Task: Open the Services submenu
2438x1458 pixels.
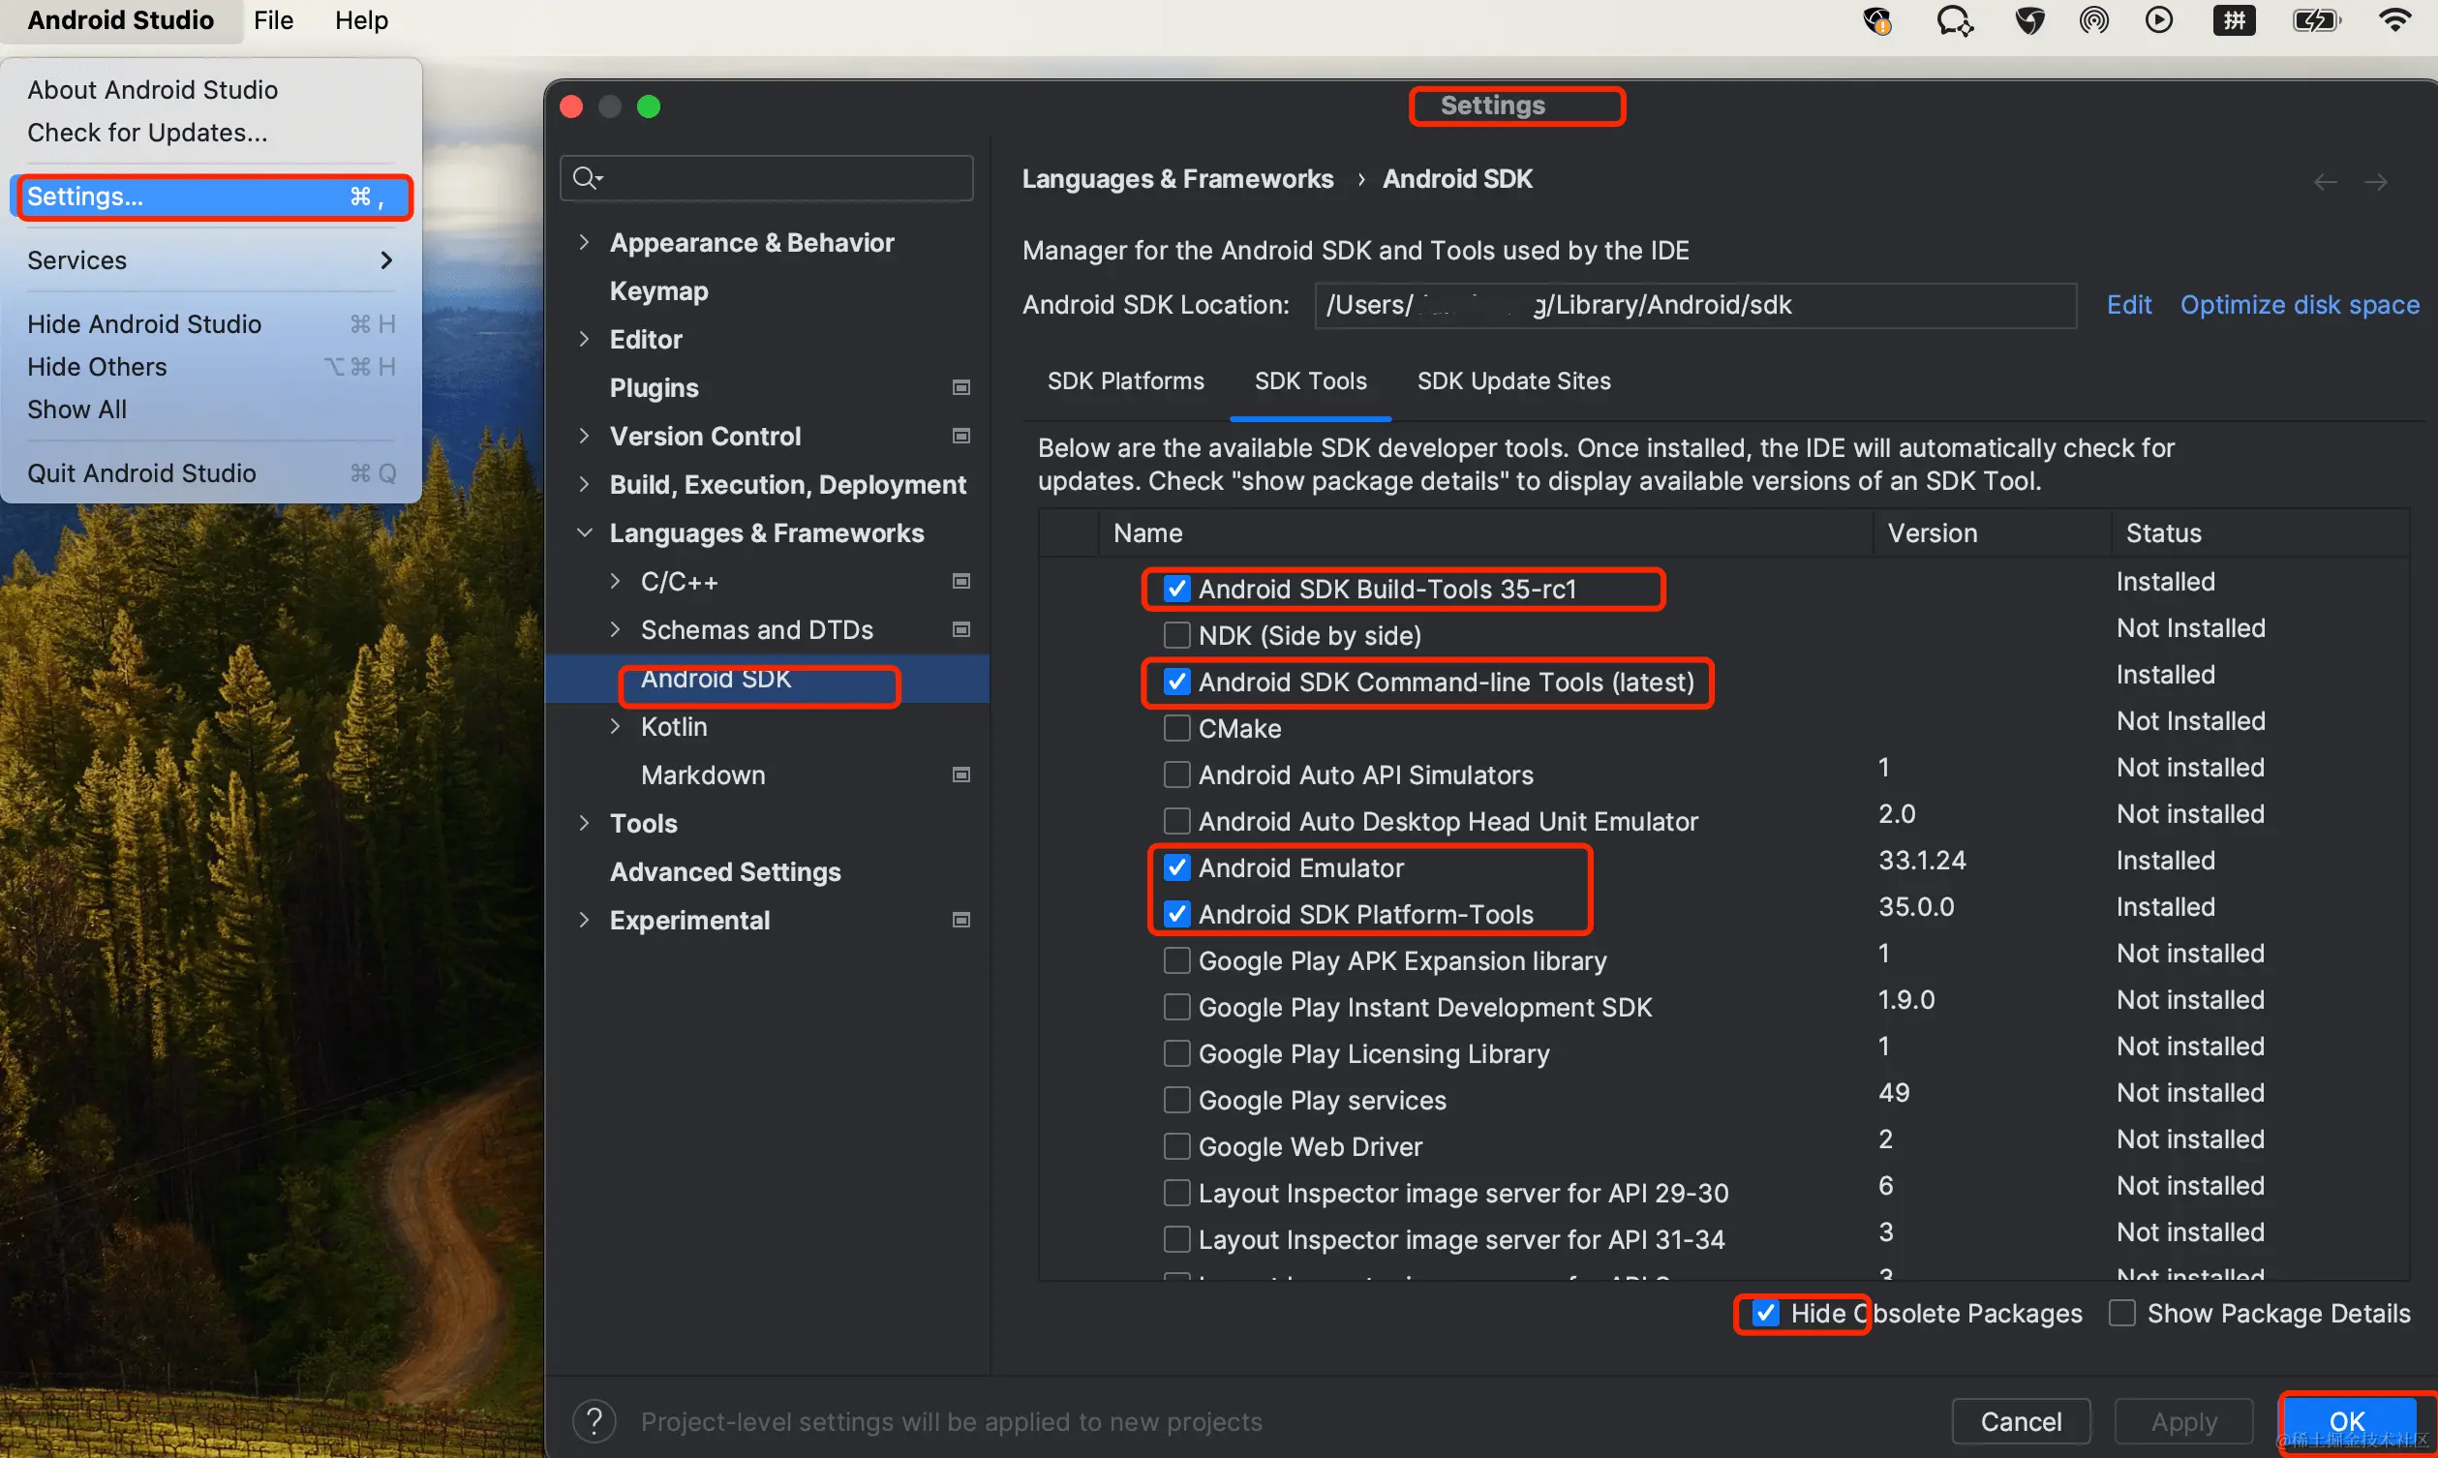Action: (211, 259)
